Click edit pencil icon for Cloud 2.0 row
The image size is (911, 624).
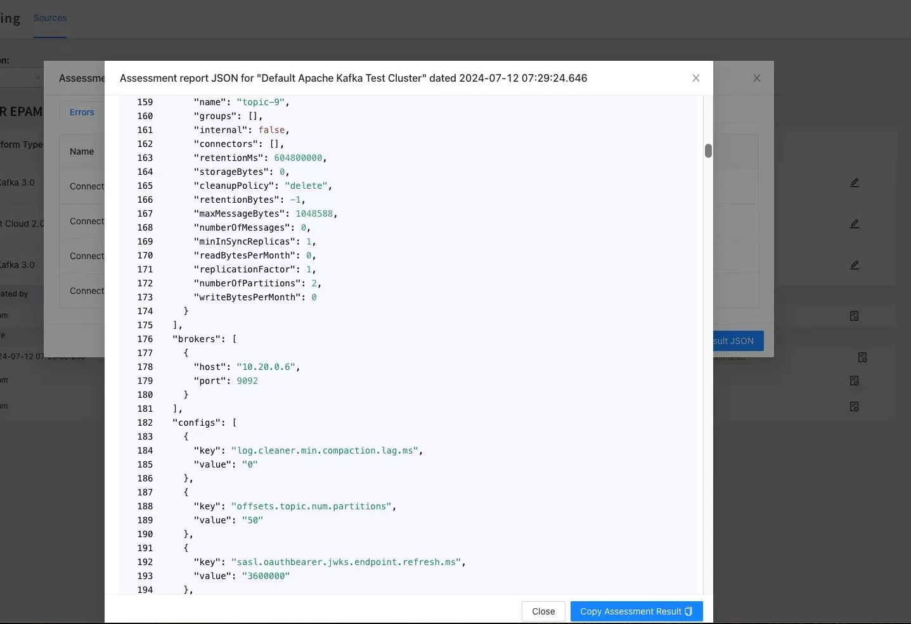(855, 224)
